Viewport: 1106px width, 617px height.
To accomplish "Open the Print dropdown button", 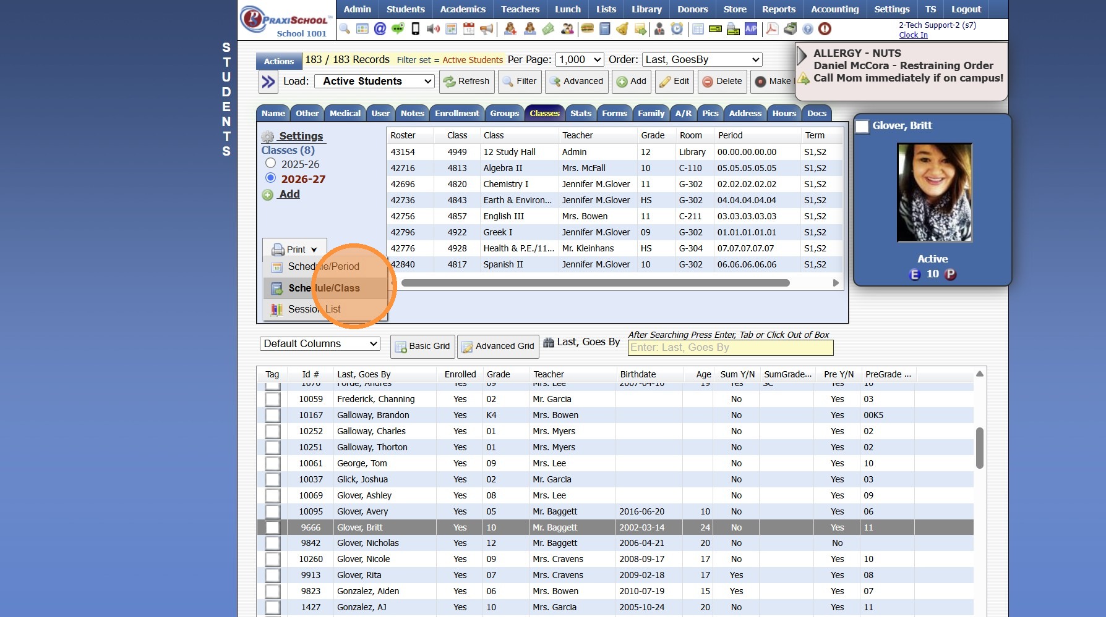I will (294, 249).
